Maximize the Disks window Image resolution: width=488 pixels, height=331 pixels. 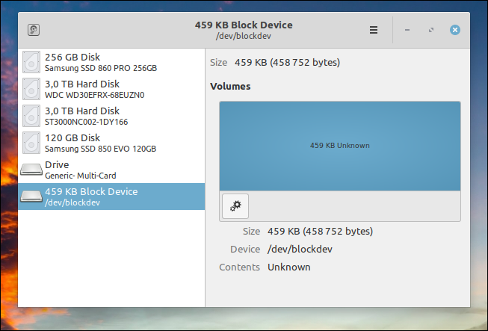click(x=431, y=30)
